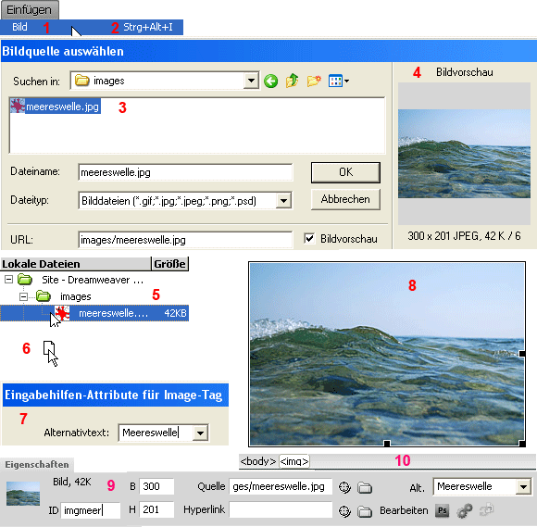Screen dimensions: 537x527
Task: Select meereswelle.jpg in the file list
Action: coord(56,107)
